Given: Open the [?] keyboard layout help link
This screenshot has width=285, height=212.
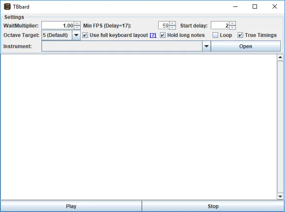Looking at the screenshot, I should (153, 35).
